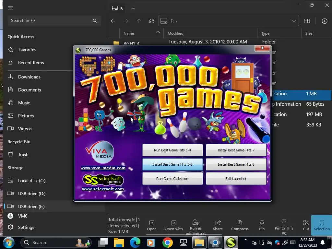The image size is (332, 249).
Task: Open Trash under Recycle Bin
Action: pos(23,155)
